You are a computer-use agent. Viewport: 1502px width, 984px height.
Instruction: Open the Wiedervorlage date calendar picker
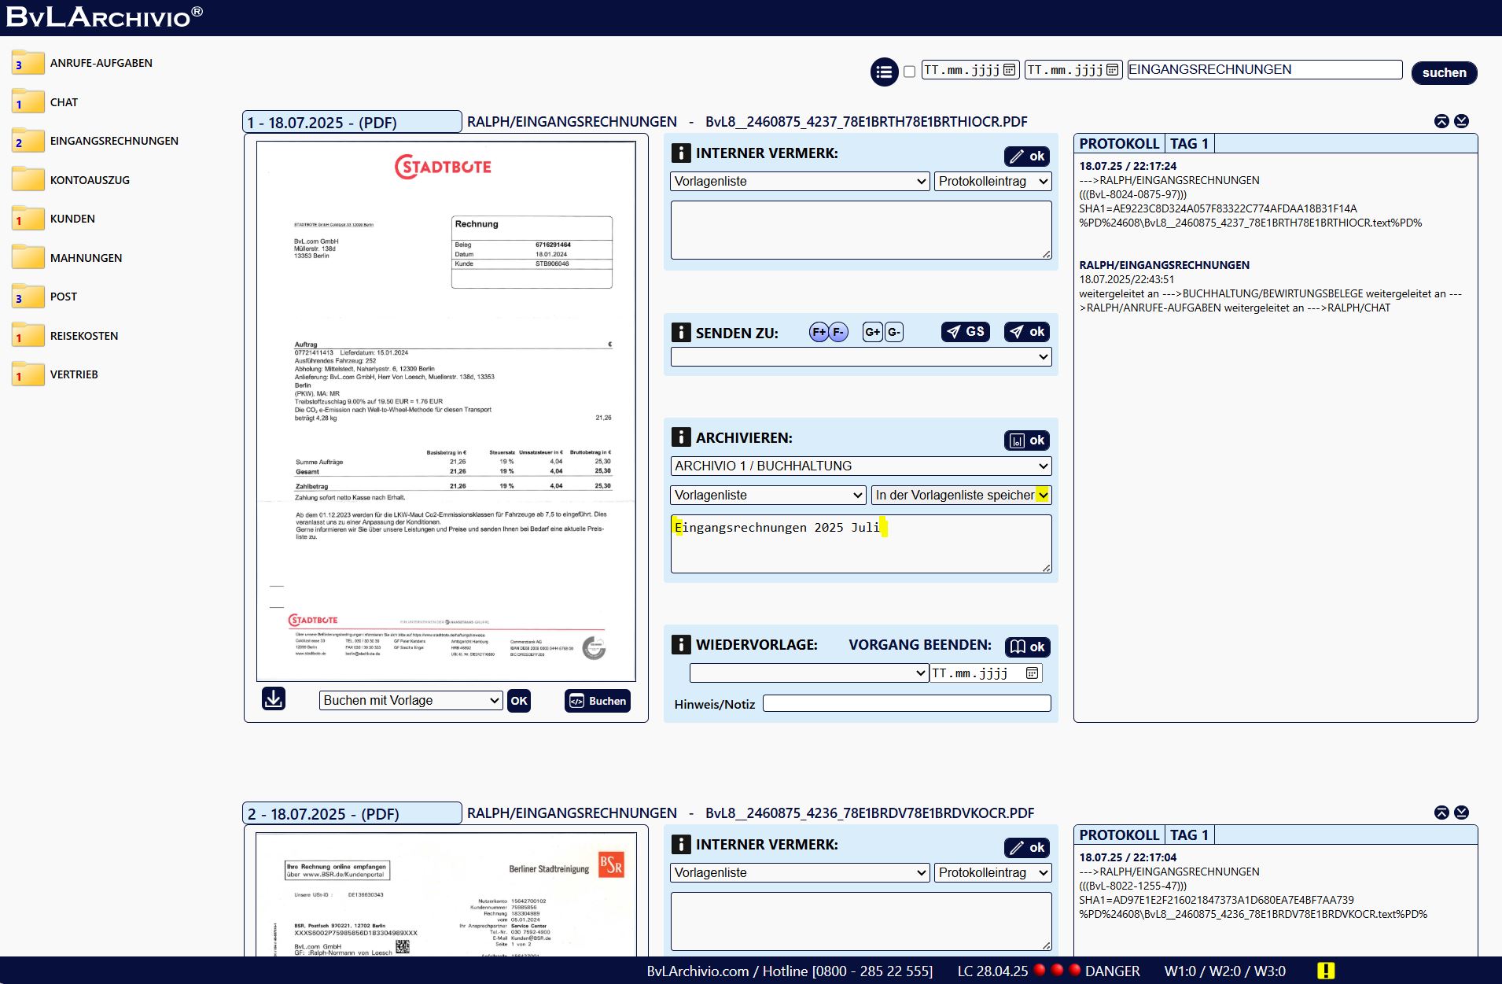pos(1032,673)
